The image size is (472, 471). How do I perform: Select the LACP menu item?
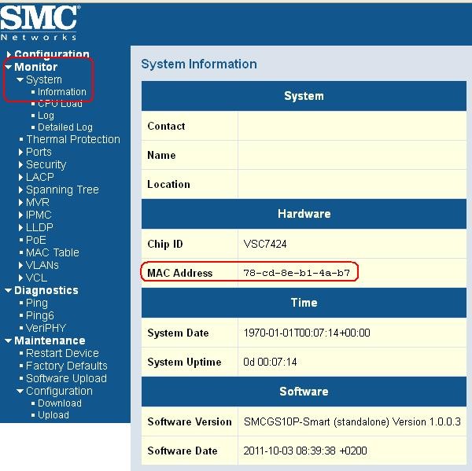click(x=40, y=177)
